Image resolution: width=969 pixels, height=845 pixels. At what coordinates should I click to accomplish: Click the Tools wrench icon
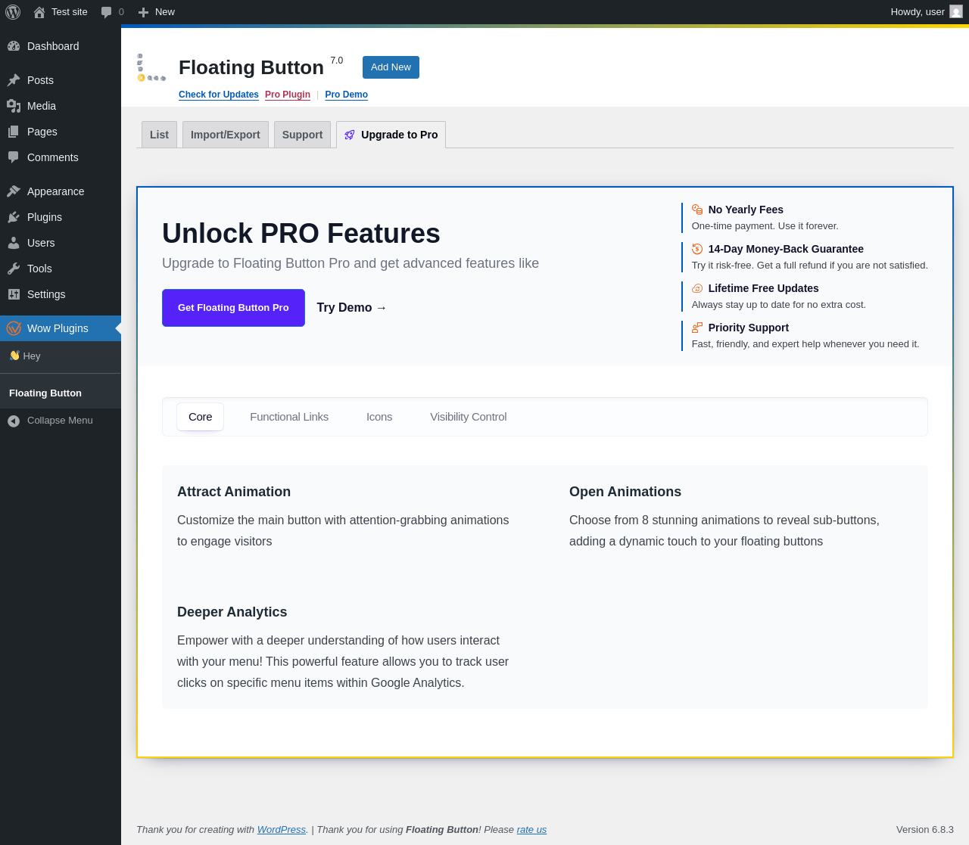coord(14,269)
